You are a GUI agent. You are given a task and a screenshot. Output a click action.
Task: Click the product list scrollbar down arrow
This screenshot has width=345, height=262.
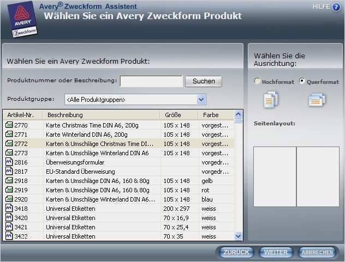[x=239, y=236]
